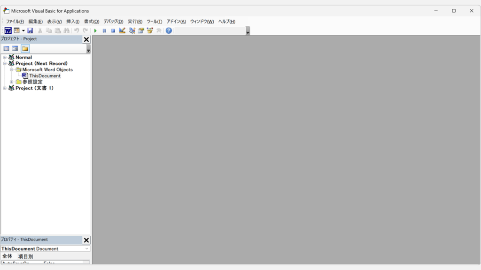Open the 挿入(I) Insert menu
This screenshot has height=270, width=481.
pos(73,22)
